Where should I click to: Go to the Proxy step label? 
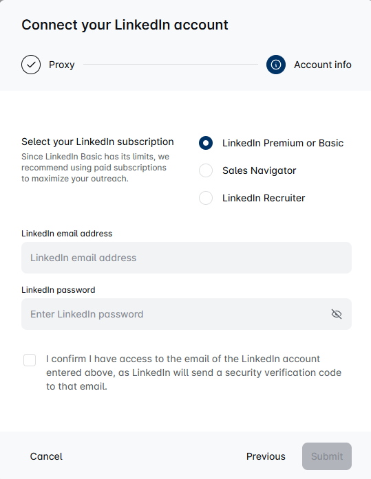click(x=62, y=65)
